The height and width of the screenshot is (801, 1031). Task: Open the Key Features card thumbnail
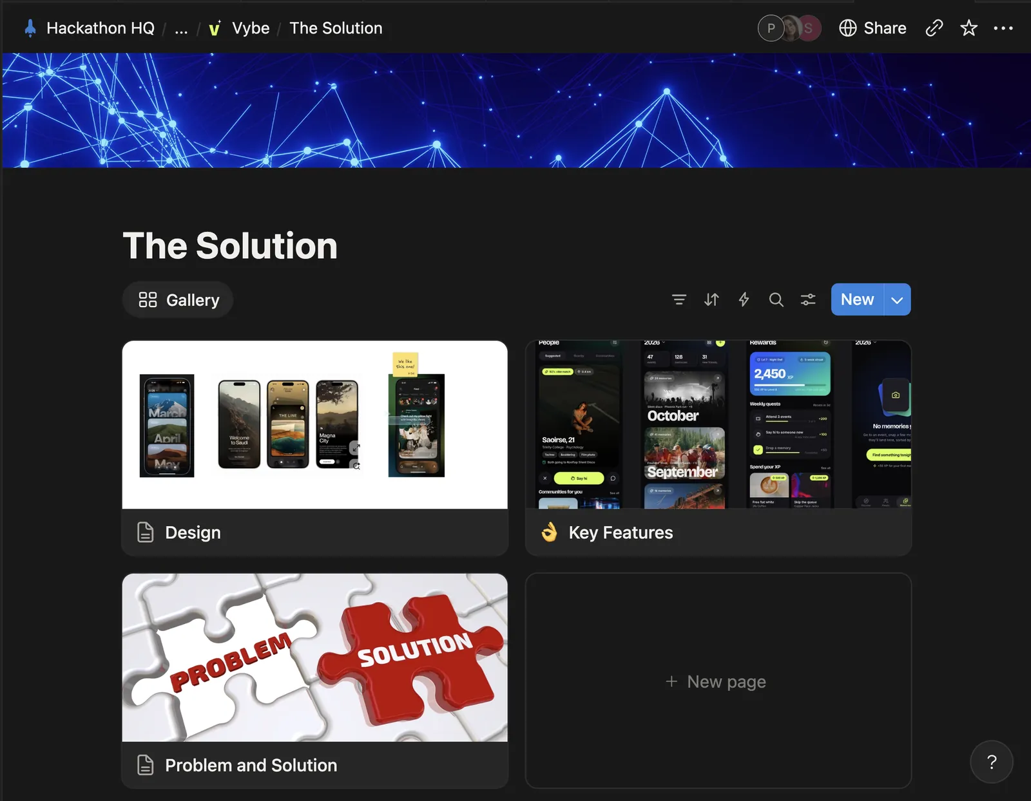(x=718, y=425)
